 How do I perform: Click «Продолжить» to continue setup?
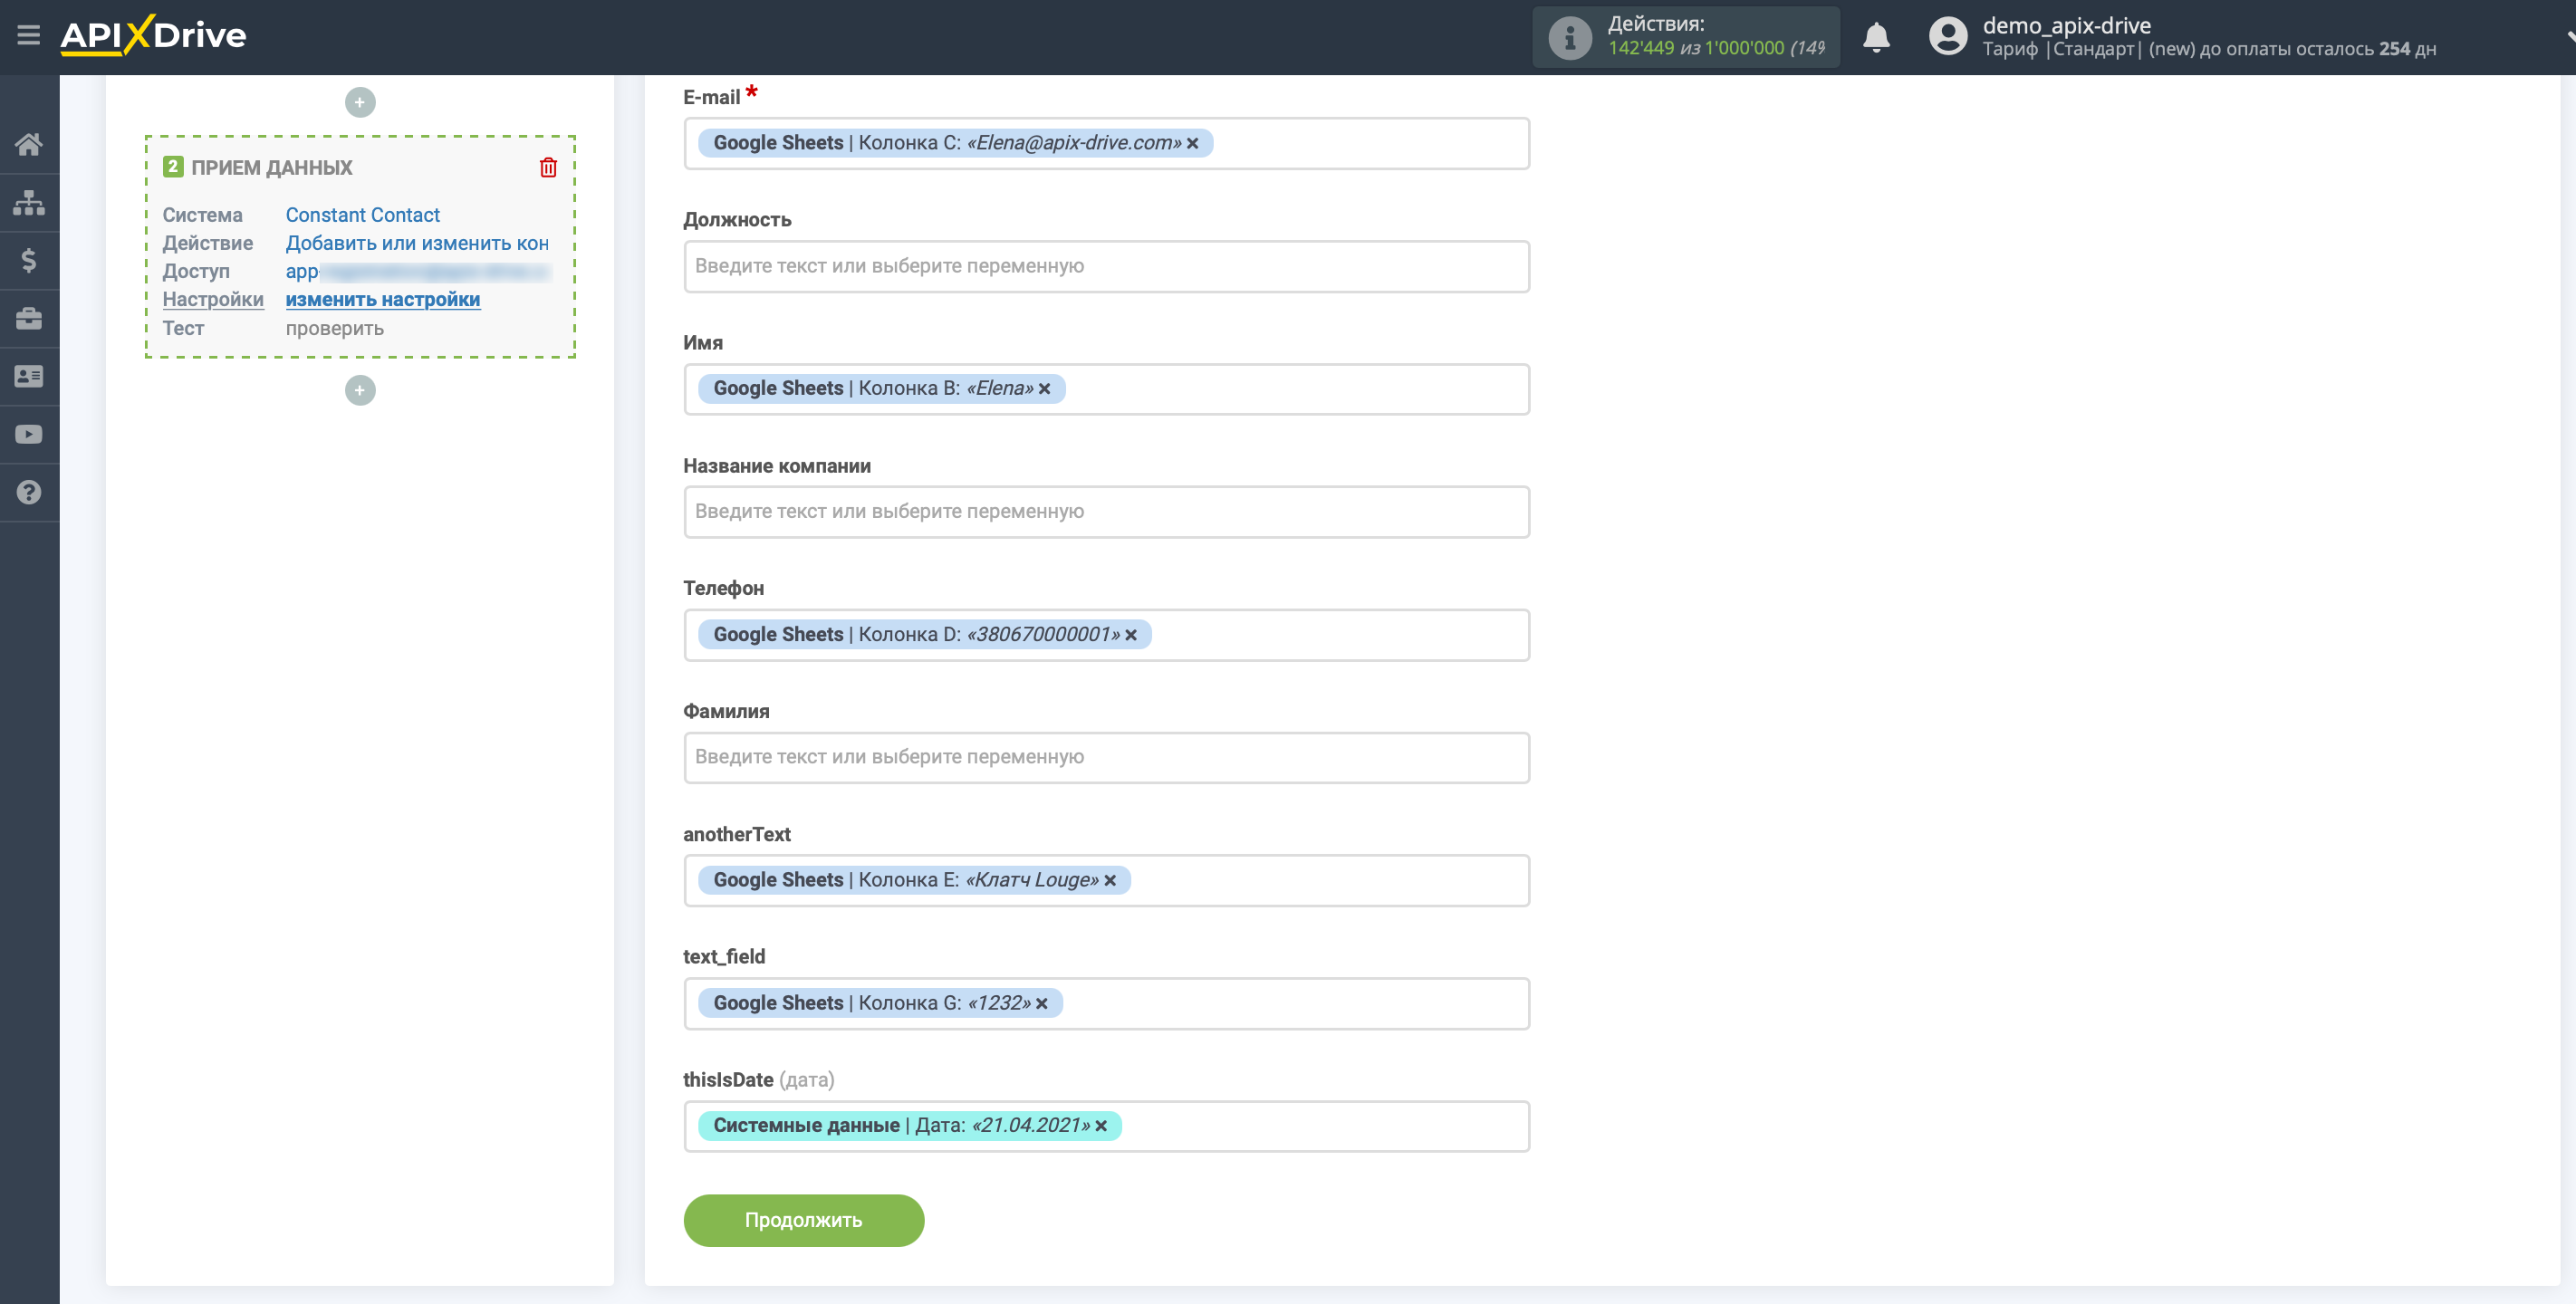(x=803, y=1217)
